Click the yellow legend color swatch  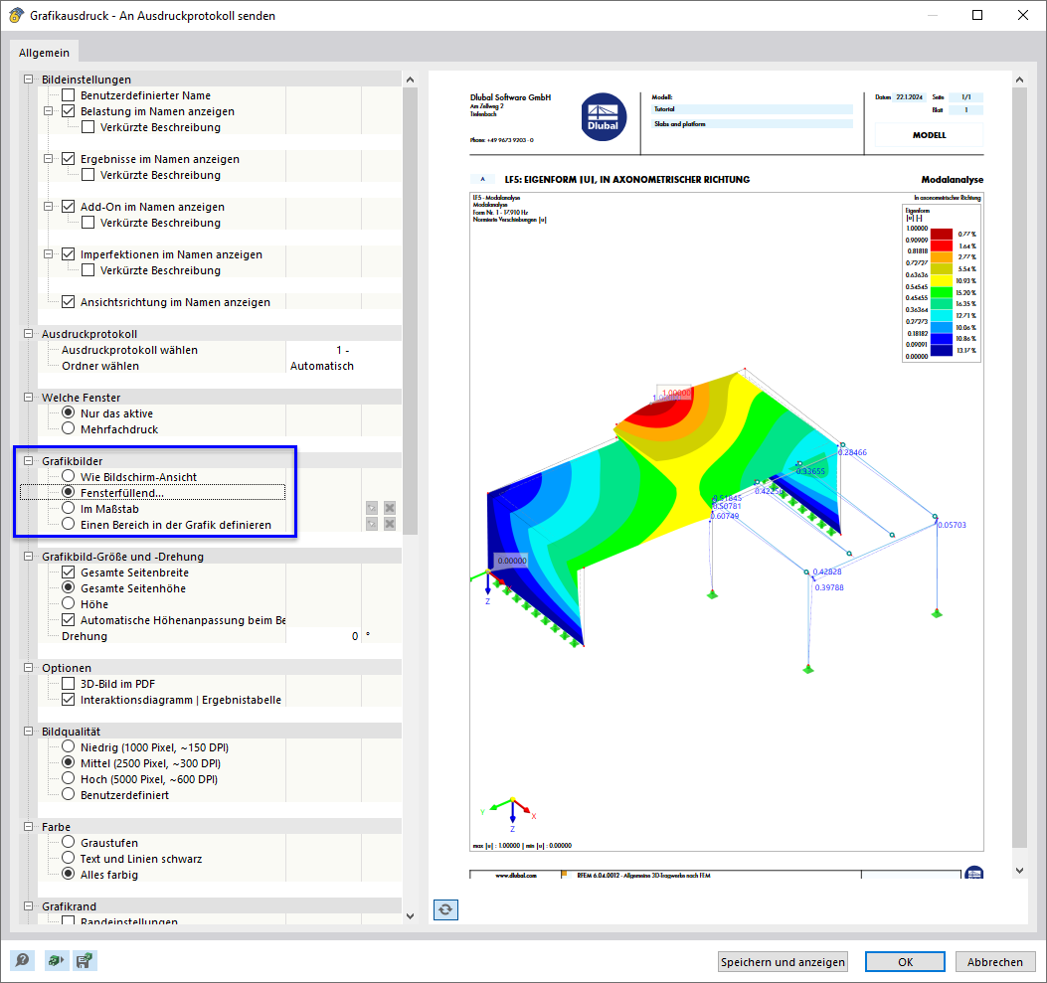point(942,280)
